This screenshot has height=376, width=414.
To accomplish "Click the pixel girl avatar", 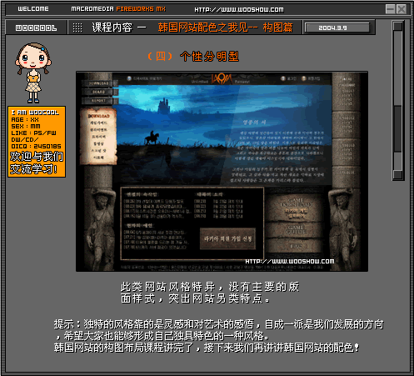I will point(33,73).
